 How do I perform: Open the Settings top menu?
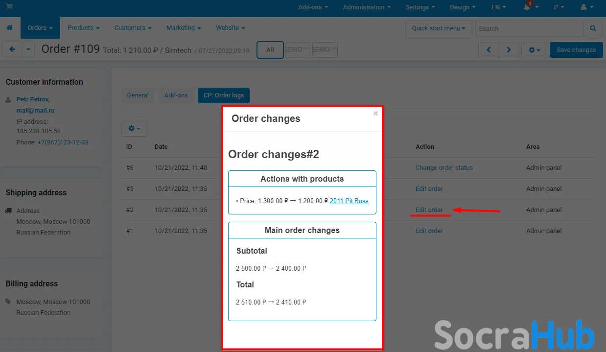coord(420,7)
